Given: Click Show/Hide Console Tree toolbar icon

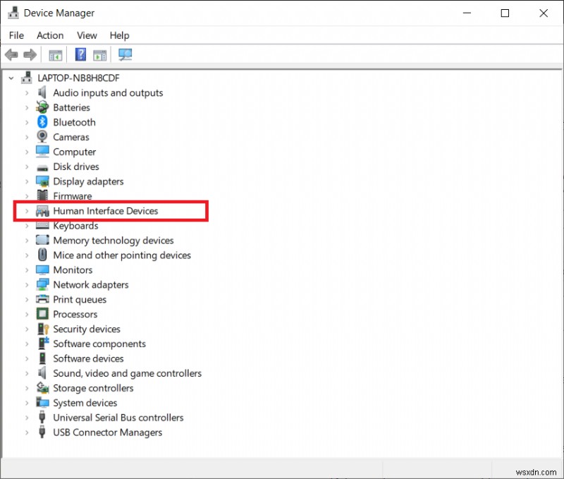Looking at the screenshot, I should click(56, 55).
